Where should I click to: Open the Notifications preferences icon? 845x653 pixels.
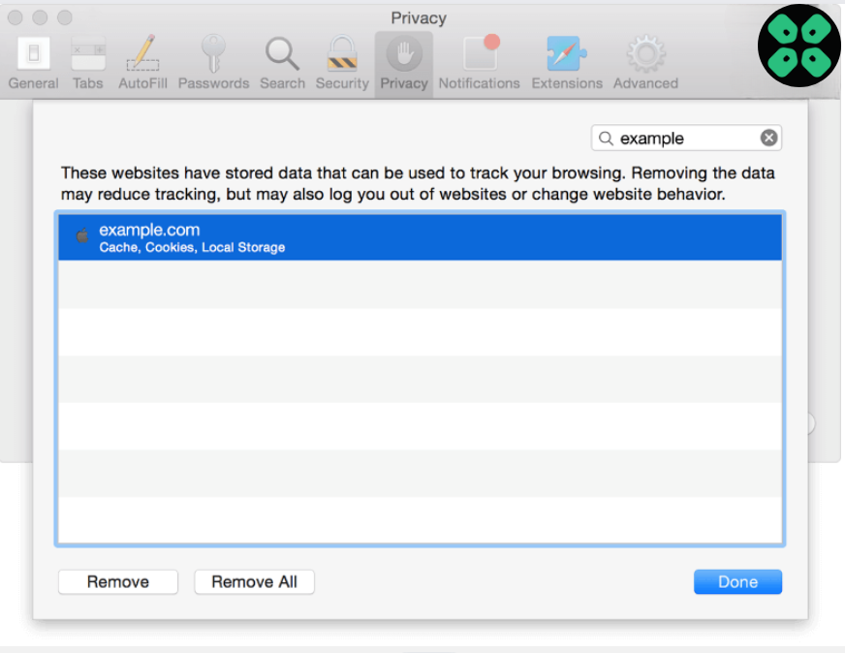479,54
